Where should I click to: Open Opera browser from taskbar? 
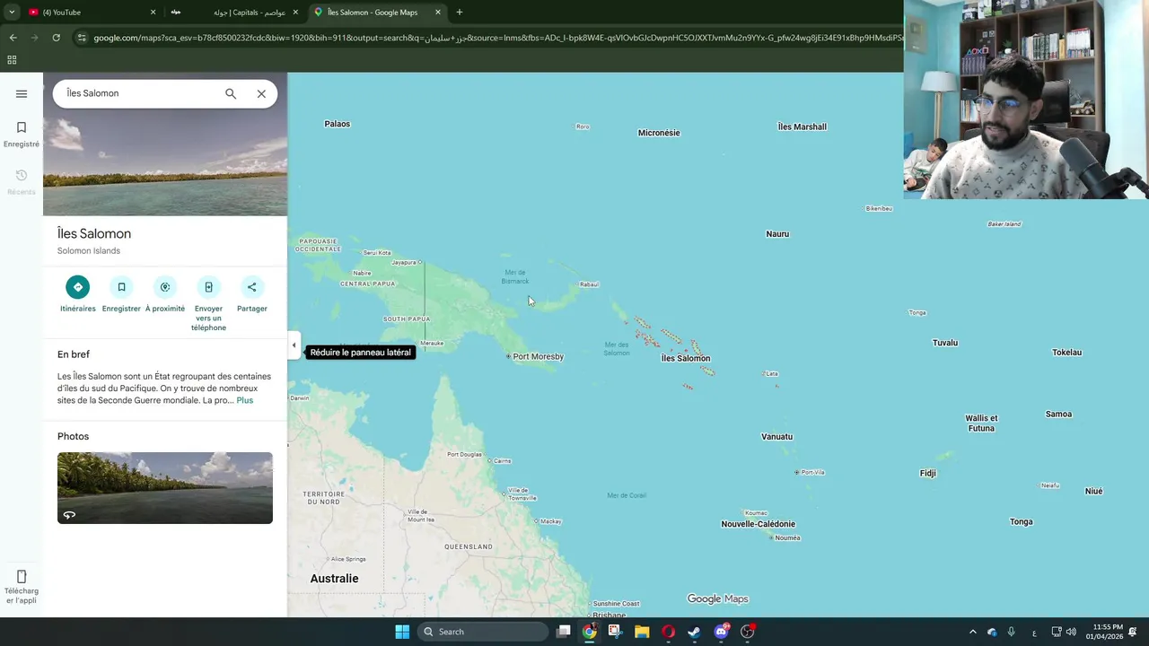point(668,632)
